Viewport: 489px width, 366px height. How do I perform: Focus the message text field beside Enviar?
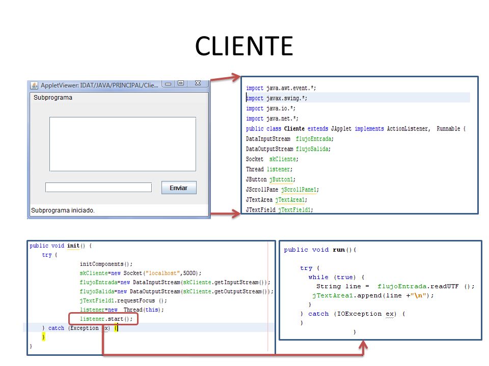pos(98,188)
